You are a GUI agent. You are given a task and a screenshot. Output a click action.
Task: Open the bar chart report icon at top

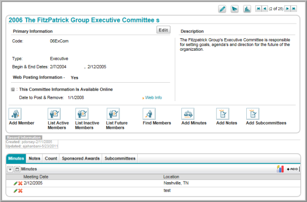tap(247, 9)
